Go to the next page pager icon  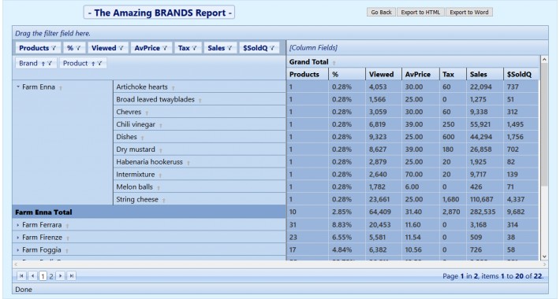tap(61, 276)
